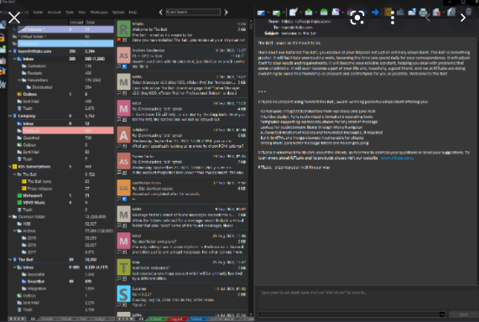Image resolution: width=479 pixels, height=322 pixels.
Task: Click the Reply All icon in the toolbar
Action: click(x=324, y=13)
